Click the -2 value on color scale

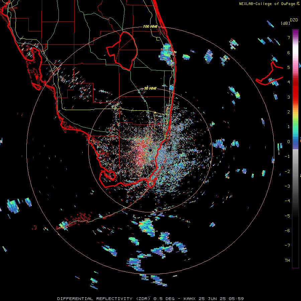(287, 172)
